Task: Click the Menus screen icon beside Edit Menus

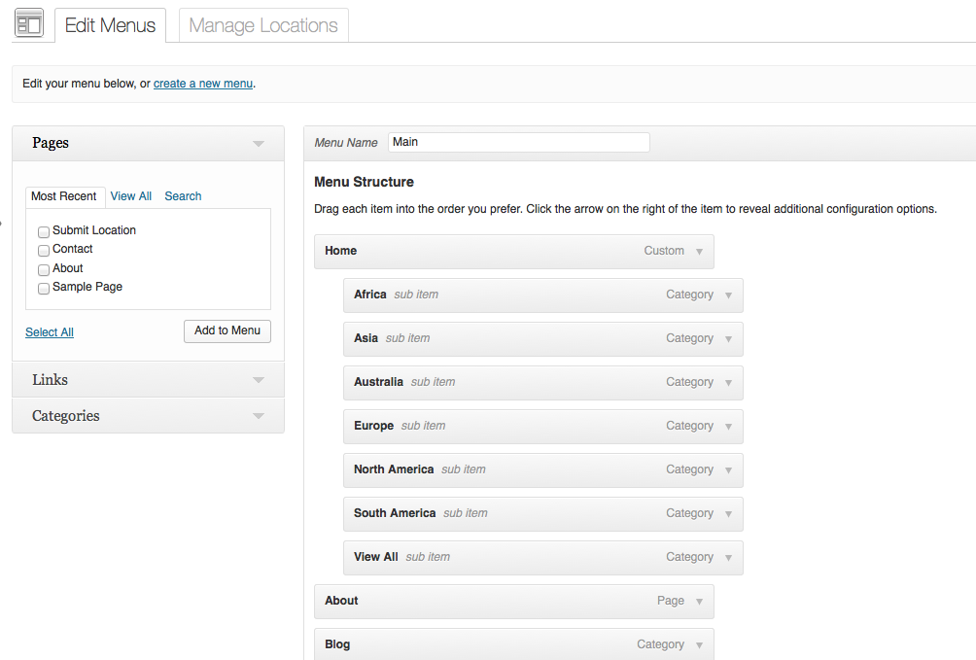Action: (x=29, y=23)
